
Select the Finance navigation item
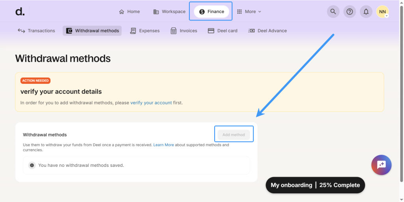[x=211, y=12]
